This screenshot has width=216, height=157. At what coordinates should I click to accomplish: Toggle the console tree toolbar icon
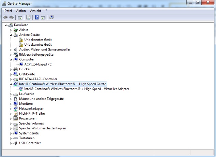[x=20, y=17]
